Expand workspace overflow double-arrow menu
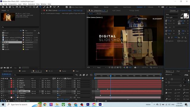190x107 pixels. (159, 7)
